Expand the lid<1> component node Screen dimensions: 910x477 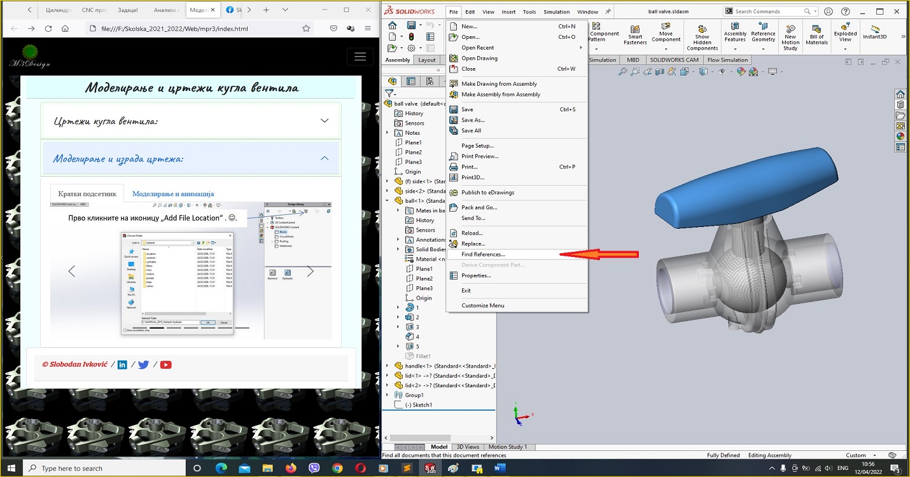tap(388, 375)
